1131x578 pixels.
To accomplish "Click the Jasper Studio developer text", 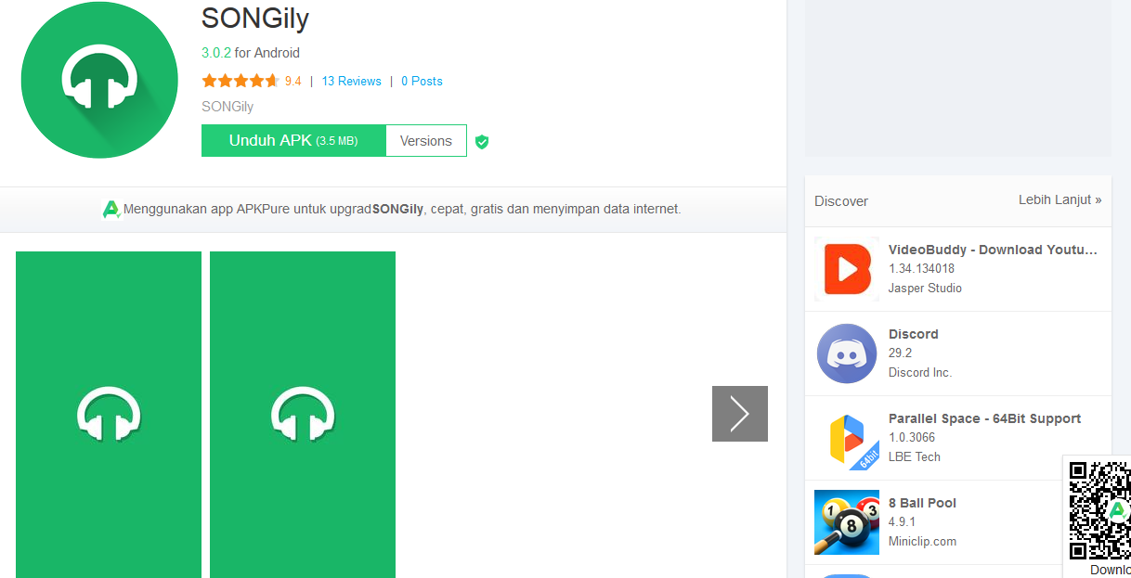I will pos(925,289).
